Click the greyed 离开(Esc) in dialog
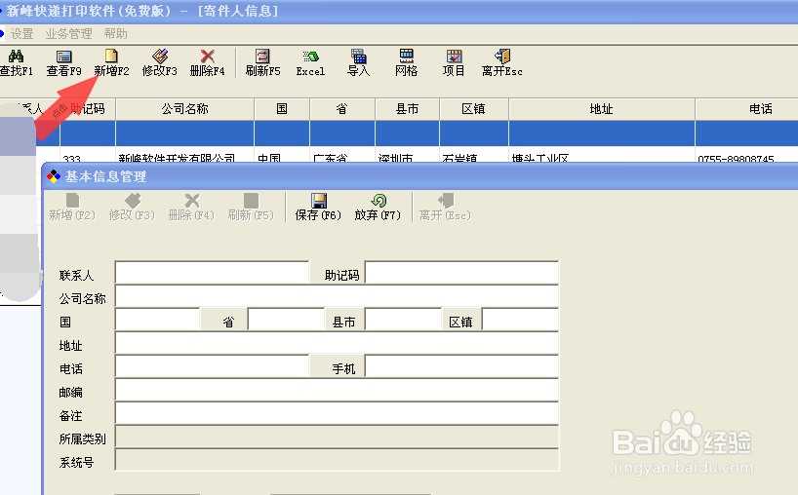This screenshot has width=798, height=495. click(445, 207)
